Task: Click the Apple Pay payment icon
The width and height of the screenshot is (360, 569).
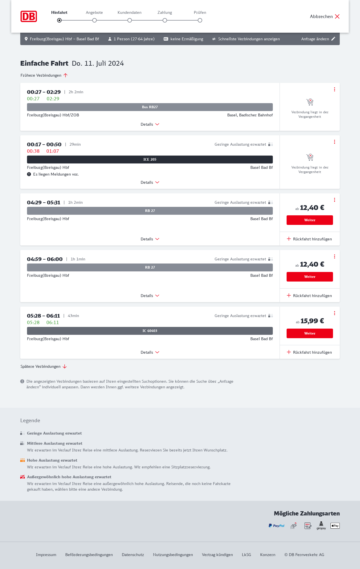Action: [x=335, y=526]
